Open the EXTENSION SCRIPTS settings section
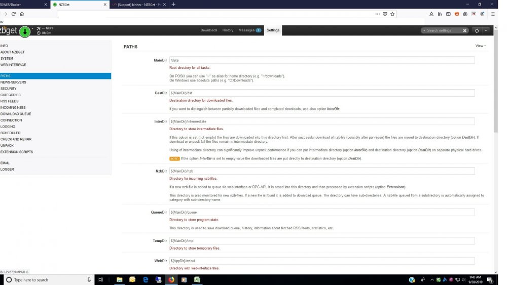507x285 pixels. [x=17, y=152]
